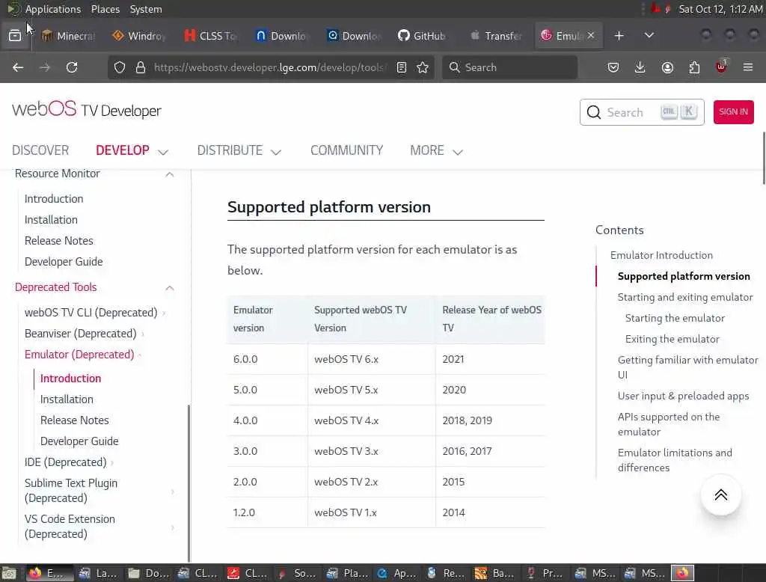Select emulator version 4.0.0 cell
This screenshot has width=766, height=582.
tap(268, 420)
